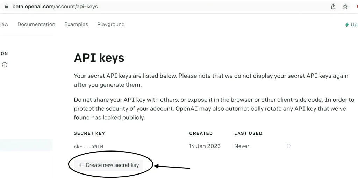Select the highlighted item in the left sidebar
Viewport: 358px width, 178px height.
click(x=26, y=145)
